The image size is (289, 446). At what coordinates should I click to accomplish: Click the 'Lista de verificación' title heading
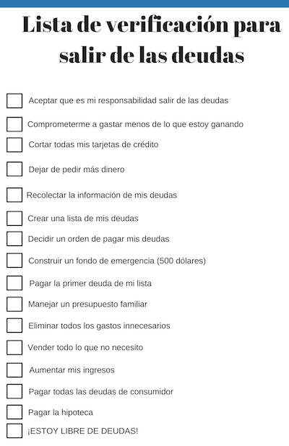point(152,40)
